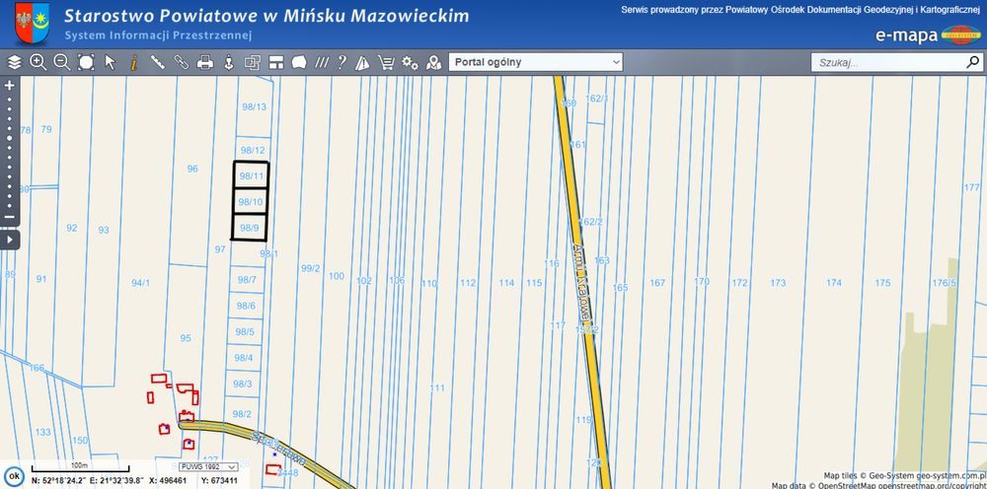Click the triangular sail icon
The height and width of the screenshot is (489, 987).
(362, 62)
